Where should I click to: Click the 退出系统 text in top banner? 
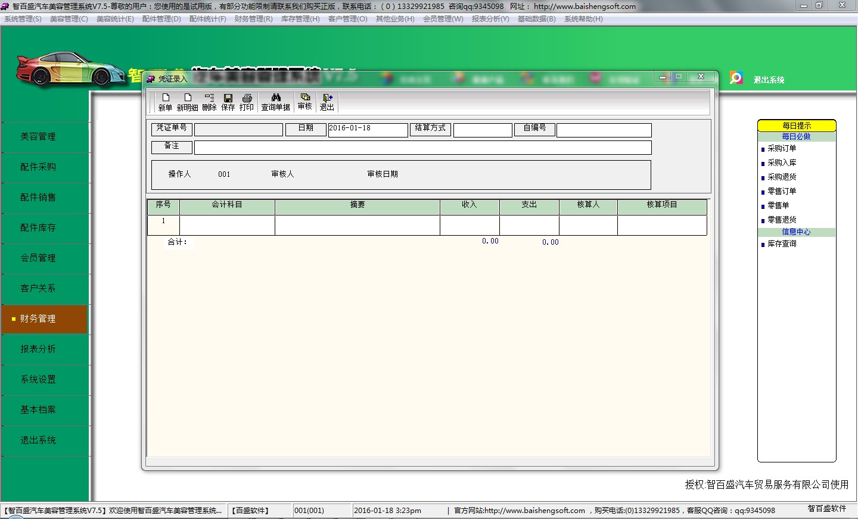tap(769, 80)
